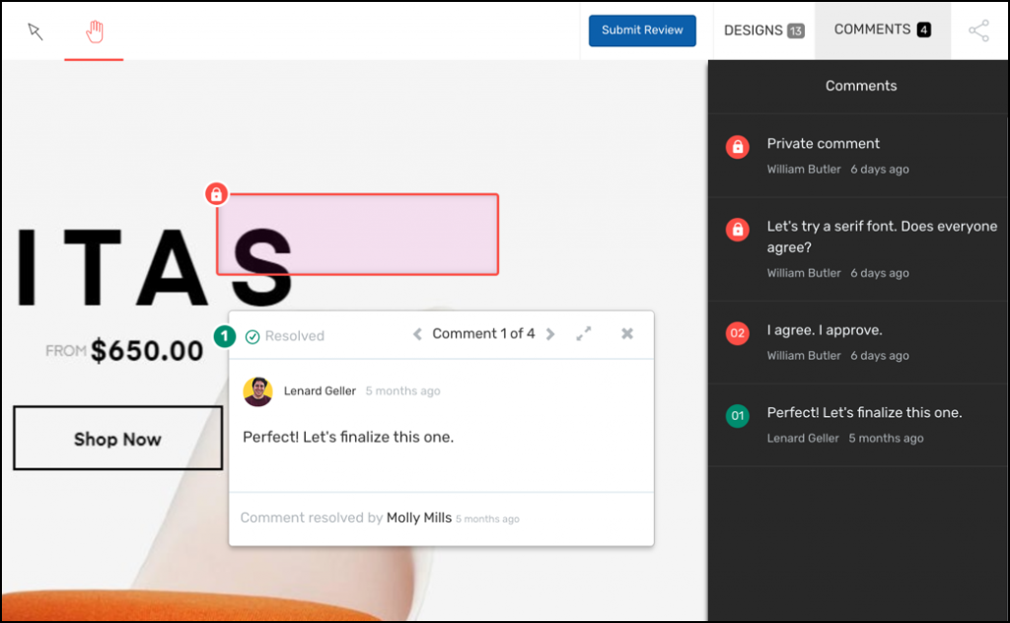
Task: Select the hand pan tool
Action: (x=95, y=33)
